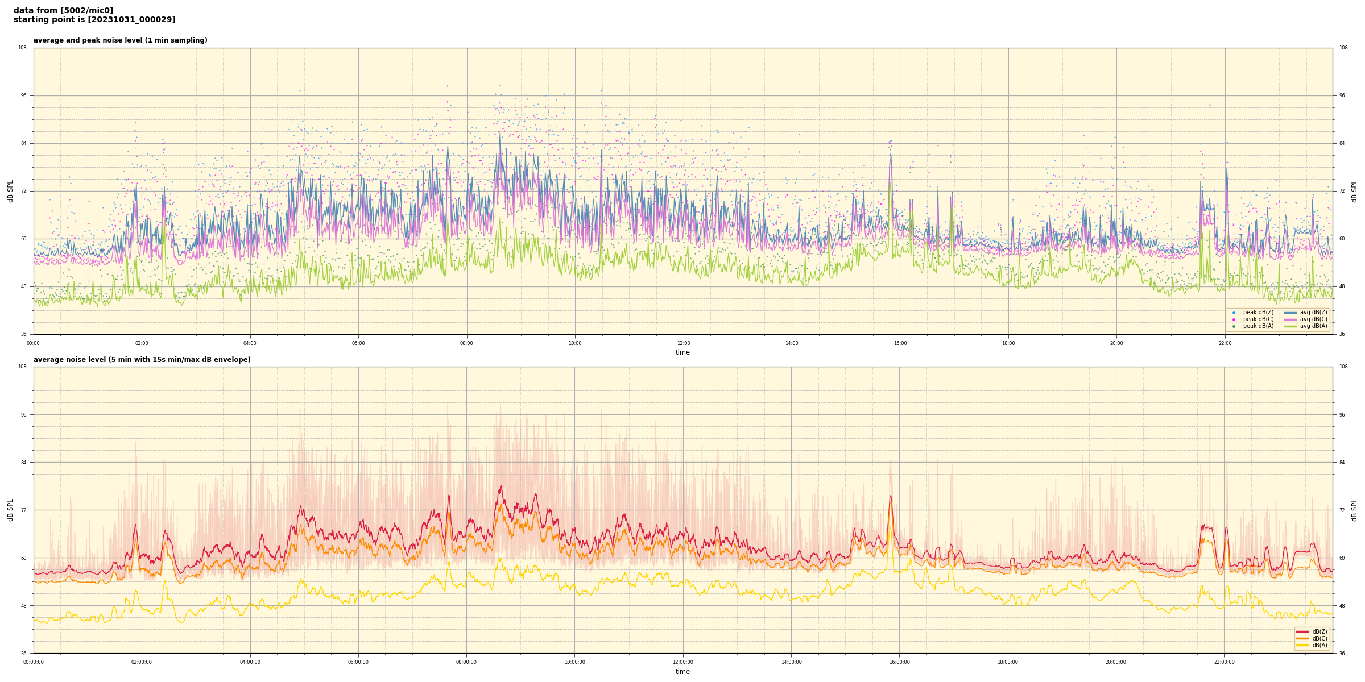Image resolution: width=1365 pixels, height=682 pixels.
Task: Click the 'data from [5002/mic0]' header text
Action: (63, 10)
